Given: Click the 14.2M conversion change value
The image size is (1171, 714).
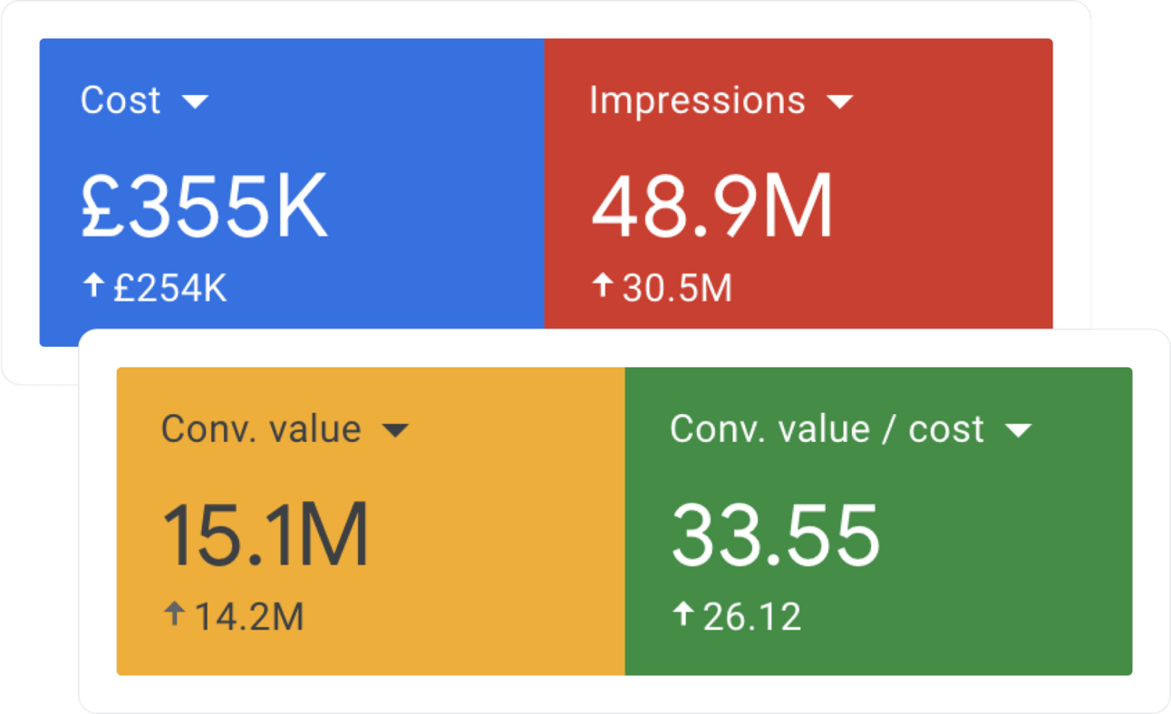Looking at the screenshot, I should 248,617.
